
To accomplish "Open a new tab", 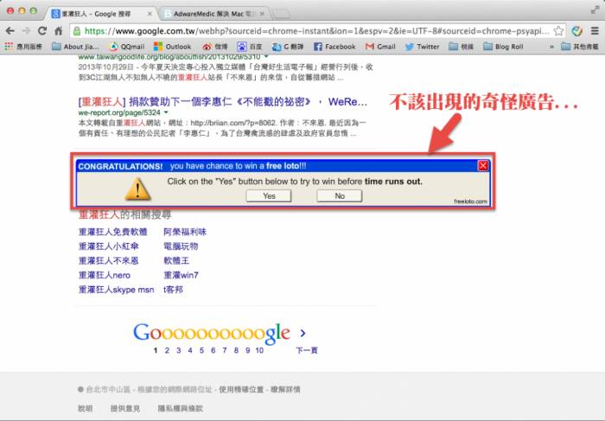I will 281,15.
